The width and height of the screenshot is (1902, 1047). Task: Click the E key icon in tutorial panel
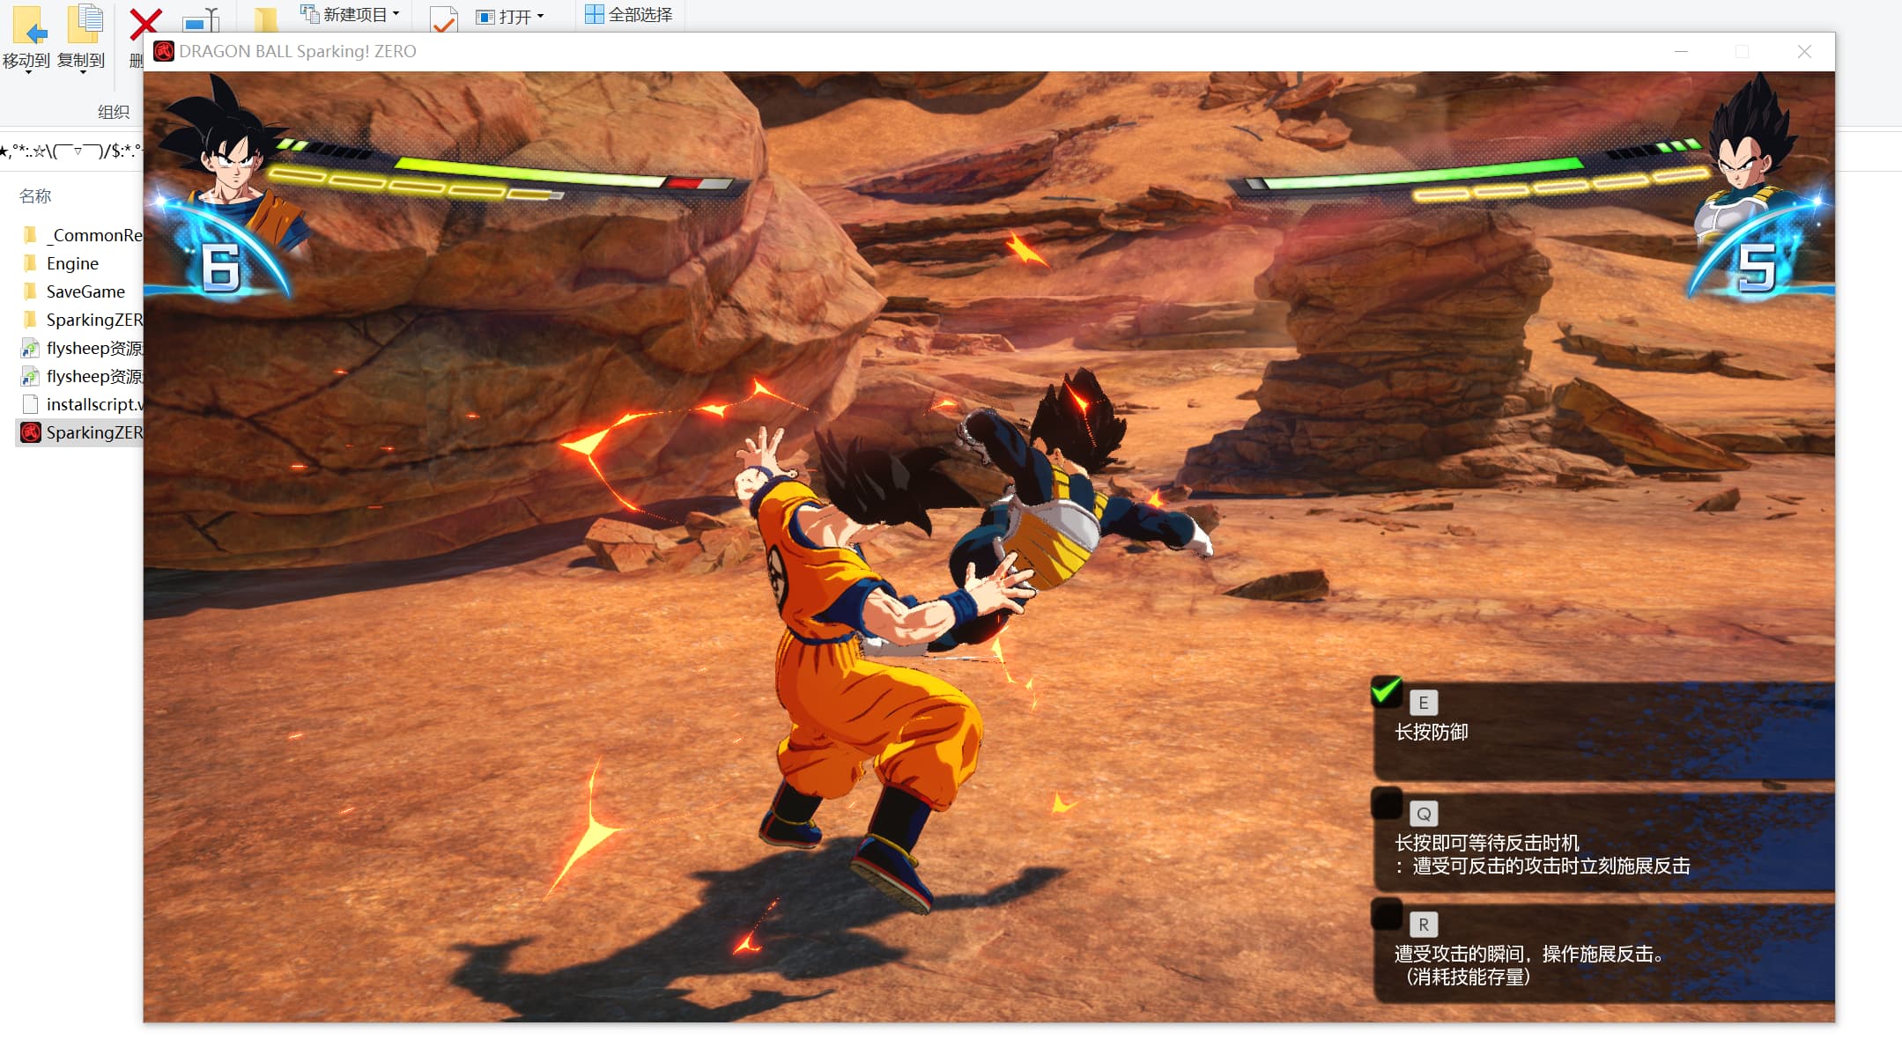click(1424, 703)
